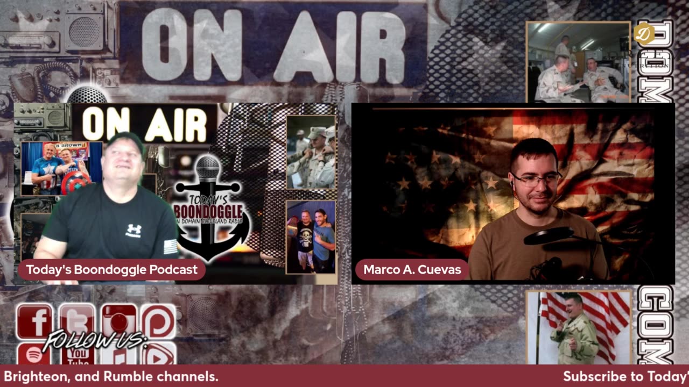Viewport: 689px width, 387px height.
Task: Open the soldier before American flag photo
Action: (x=578, y=327)
